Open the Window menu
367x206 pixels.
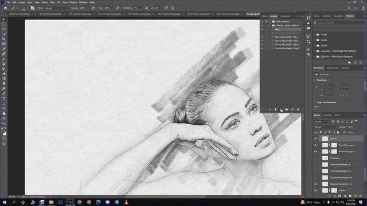pos(83,2)
